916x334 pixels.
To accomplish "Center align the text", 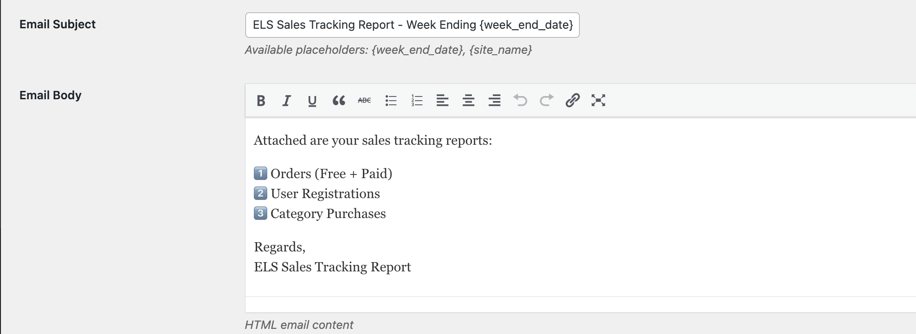I will click(468, 100).
